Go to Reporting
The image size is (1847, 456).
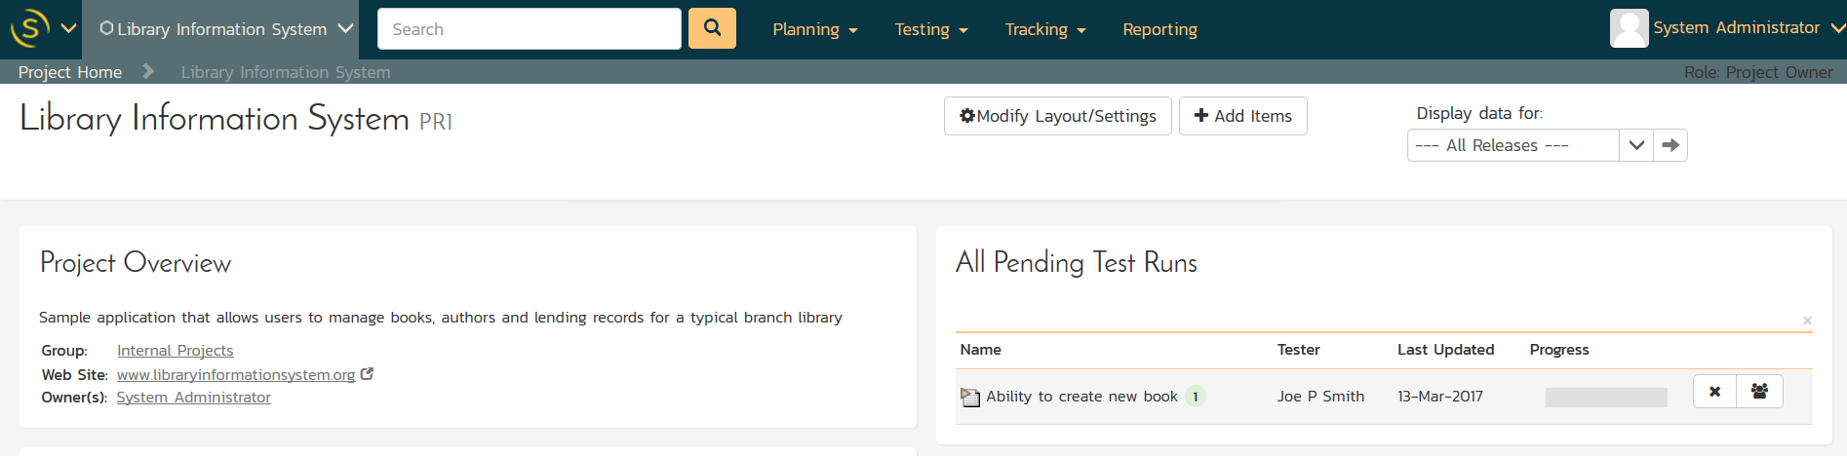(x=1159, y=29)
